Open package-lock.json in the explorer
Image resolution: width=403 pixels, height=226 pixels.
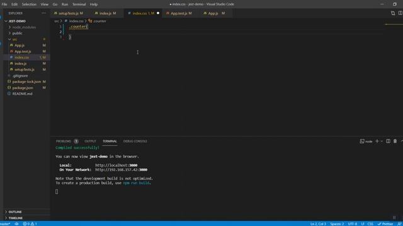(26, 82)
